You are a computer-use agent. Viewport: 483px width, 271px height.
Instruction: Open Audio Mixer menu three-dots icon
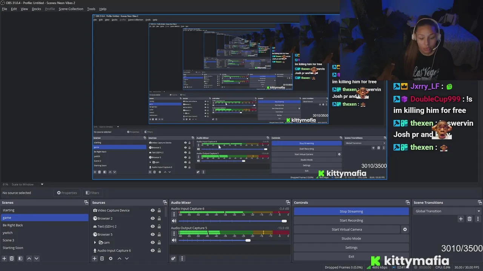[182, 259]
